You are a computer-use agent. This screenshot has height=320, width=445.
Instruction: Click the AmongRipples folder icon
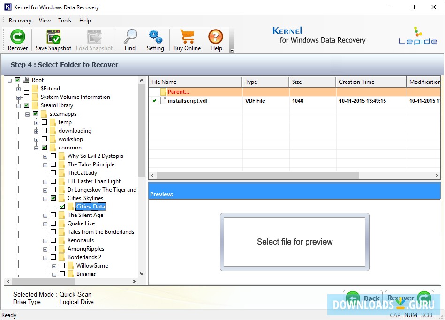pos(61,249)
